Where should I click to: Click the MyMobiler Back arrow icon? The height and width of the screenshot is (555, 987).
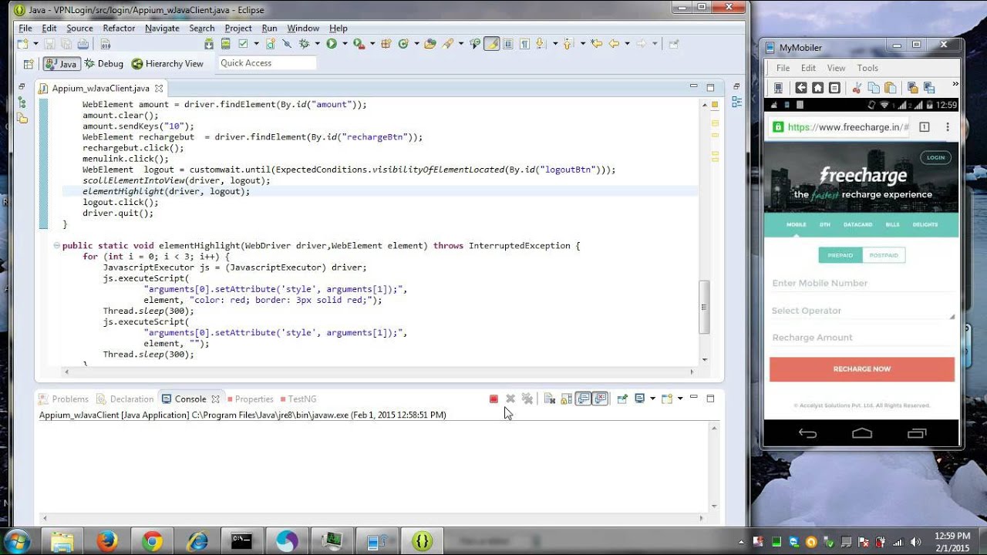click(801, 88)
